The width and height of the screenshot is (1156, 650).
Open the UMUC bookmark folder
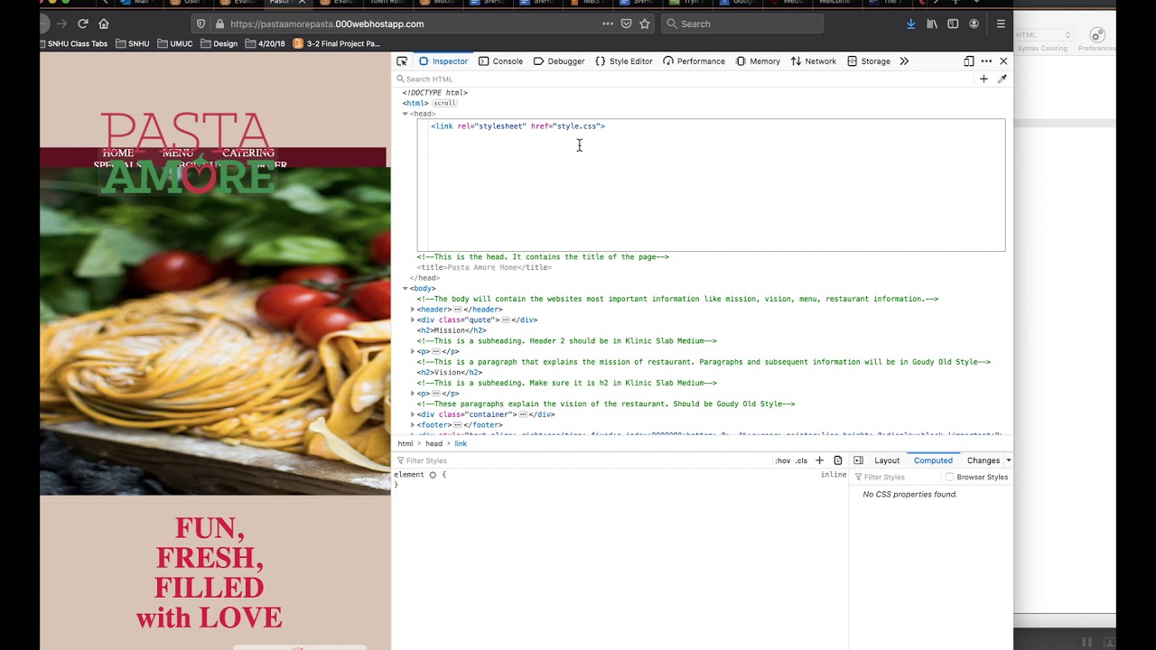(176, 43)
